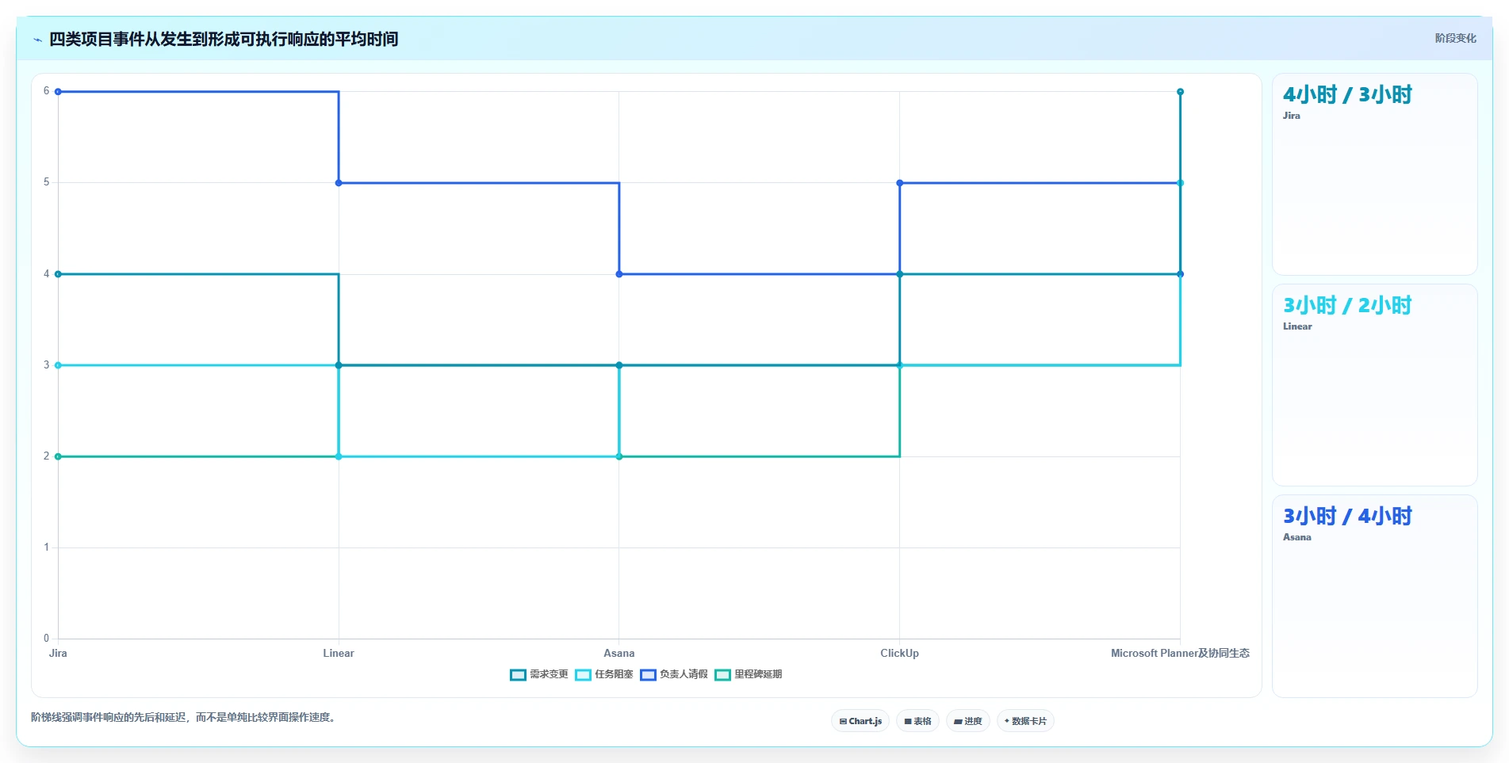This screenshot has width=1509, height=763.
Task: Select the dark teal point at Jira value 4
Action: click(58, 274)
